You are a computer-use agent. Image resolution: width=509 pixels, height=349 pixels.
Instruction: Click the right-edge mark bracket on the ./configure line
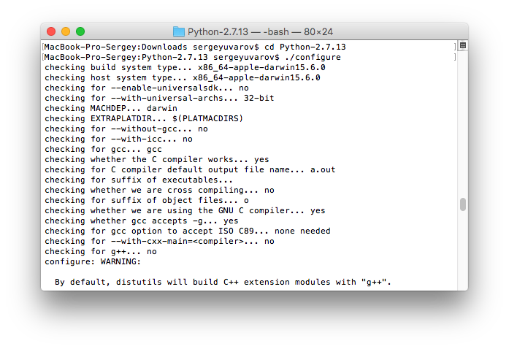(x=453, y=57)
